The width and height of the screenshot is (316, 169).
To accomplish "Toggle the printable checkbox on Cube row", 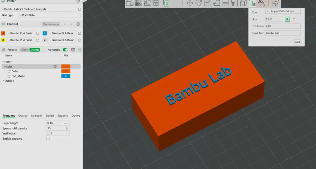I will tap(55, 67).
